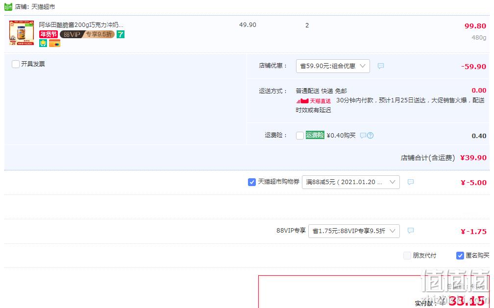
Task: Click the ¥-1.75 VIP discount amount
Action: pos(473,232)
